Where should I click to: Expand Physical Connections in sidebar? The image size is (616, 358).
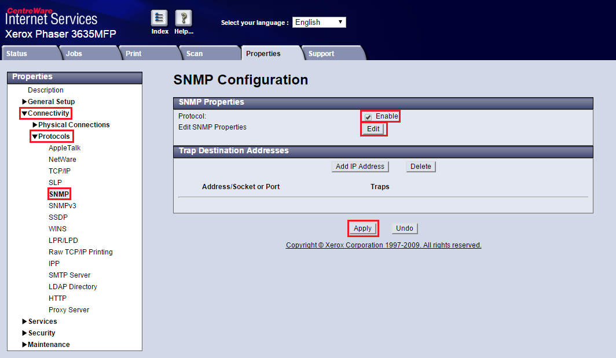click(35, 125)
